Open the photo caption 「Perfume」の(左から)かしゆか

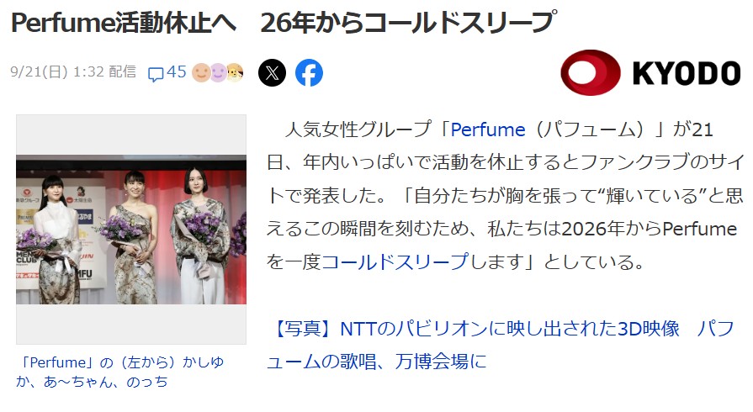[120, 362]
